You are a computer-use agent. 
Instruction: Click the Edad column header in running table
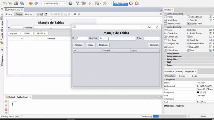145,51
